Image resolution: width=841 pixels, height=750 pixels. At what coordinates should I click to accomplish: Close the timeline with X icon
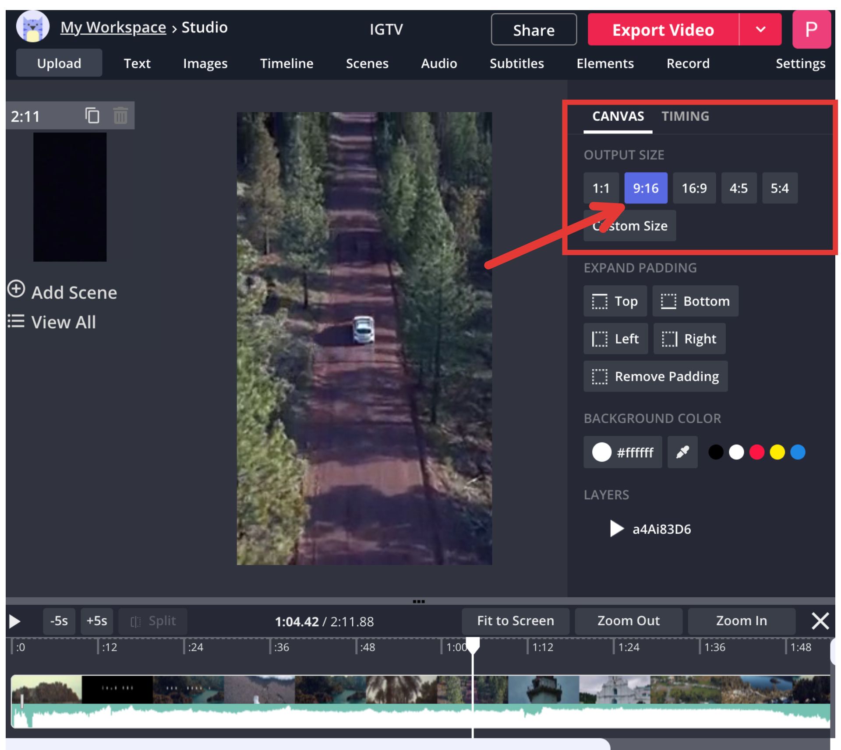click(820, 620)
